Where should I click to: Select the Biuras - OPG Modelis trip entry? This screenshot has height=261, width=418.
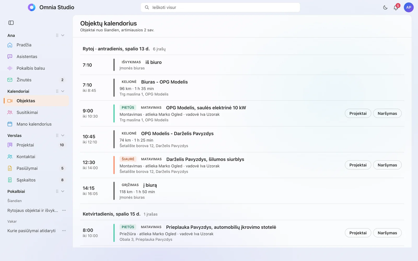point(242,88)
